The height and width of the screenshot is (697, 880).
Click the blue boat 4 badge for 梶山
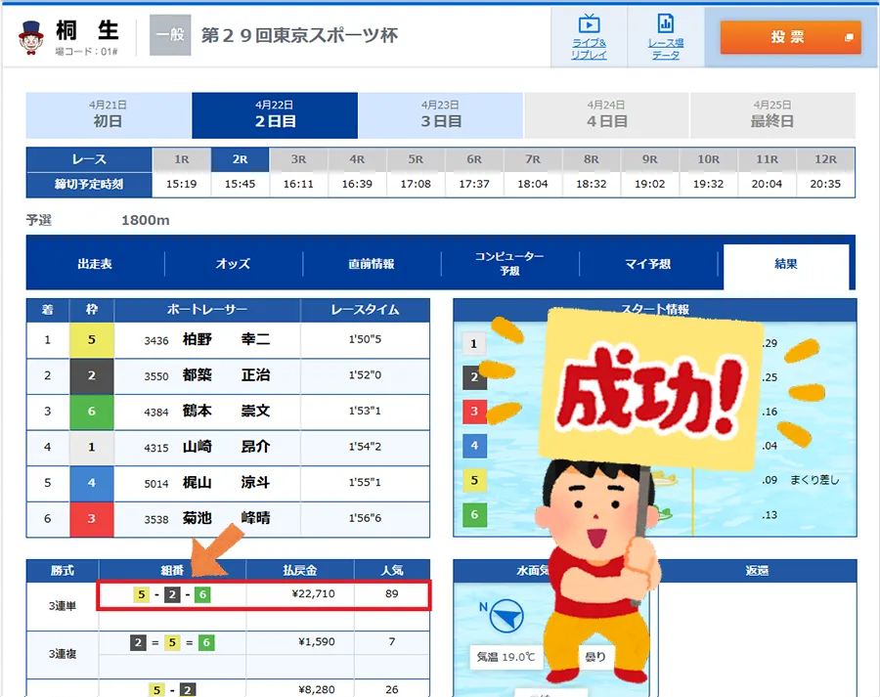click(x=92, y=483)
